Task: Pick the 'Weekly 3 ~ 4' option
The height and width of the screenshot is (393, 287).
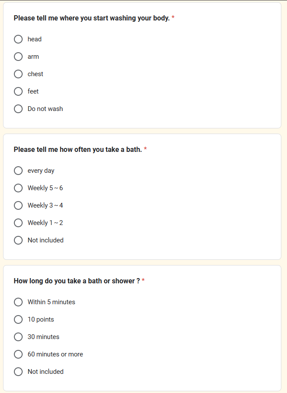Action: coord(18,205)
